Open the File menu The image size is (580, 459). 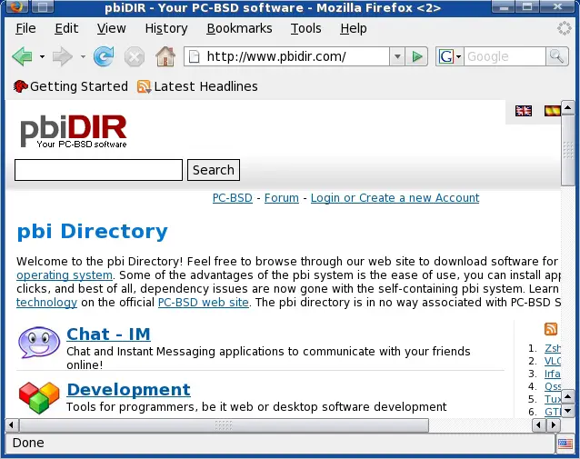25,28
